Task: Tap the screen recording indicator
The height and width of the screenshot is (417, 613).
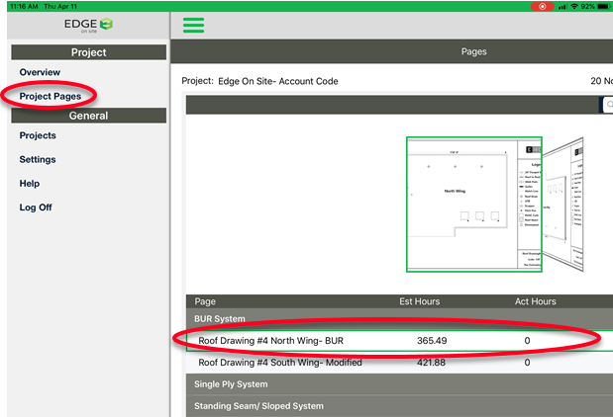Action: 542,6
